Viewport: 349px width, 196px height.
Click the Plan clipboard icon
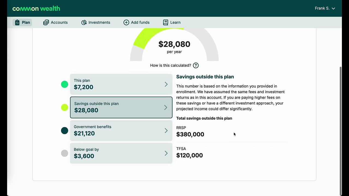click(17, 22)
